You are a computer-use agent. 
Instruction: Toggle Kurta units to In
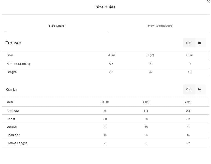pyautogui.click(x=200, y=89)
